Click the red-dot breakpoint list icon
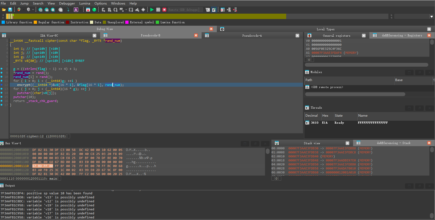 click(x=223, y=10)
